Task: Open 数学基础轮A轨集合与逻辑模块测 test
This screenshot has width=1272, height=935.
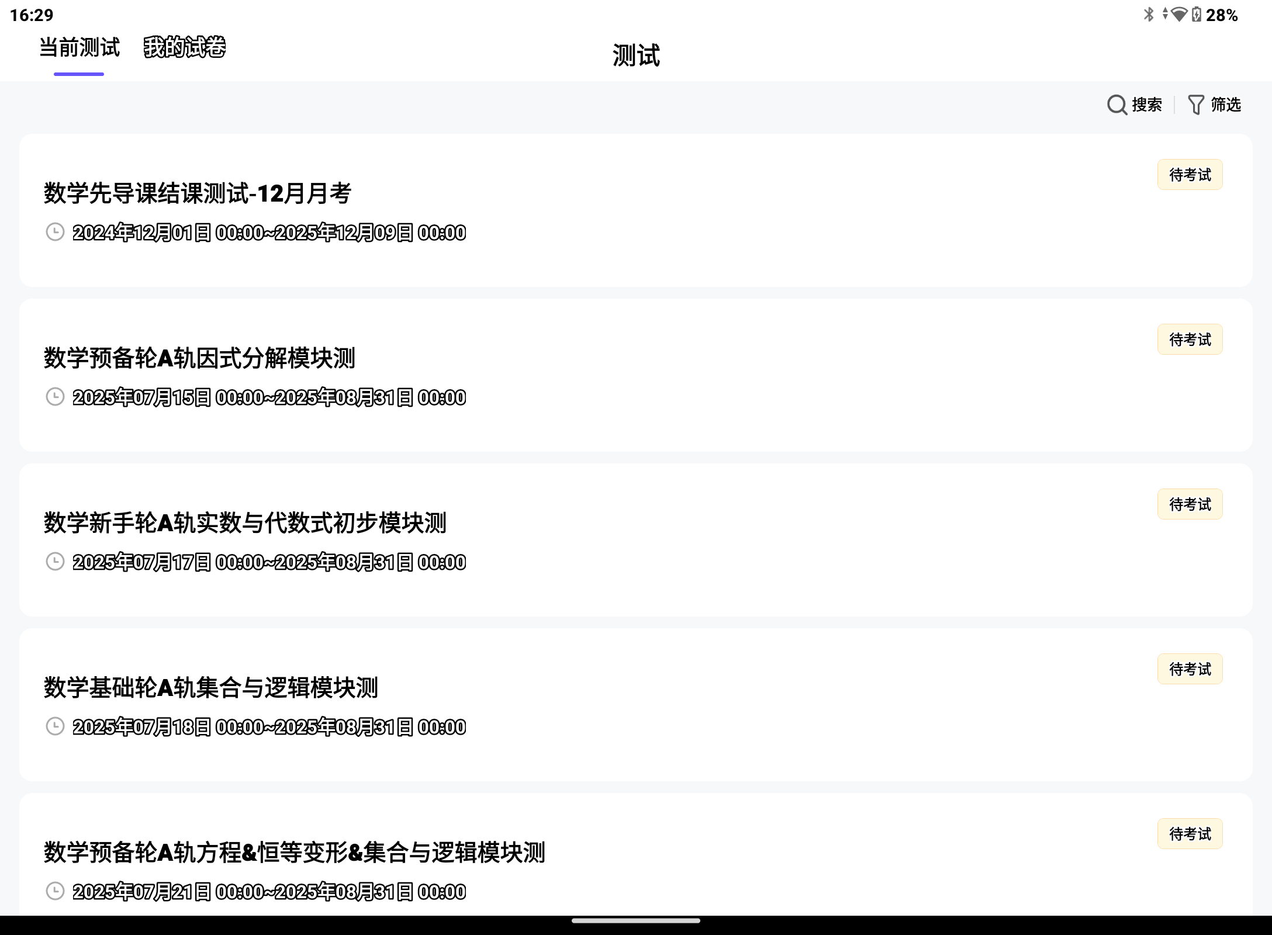Action: click(211, 688)
